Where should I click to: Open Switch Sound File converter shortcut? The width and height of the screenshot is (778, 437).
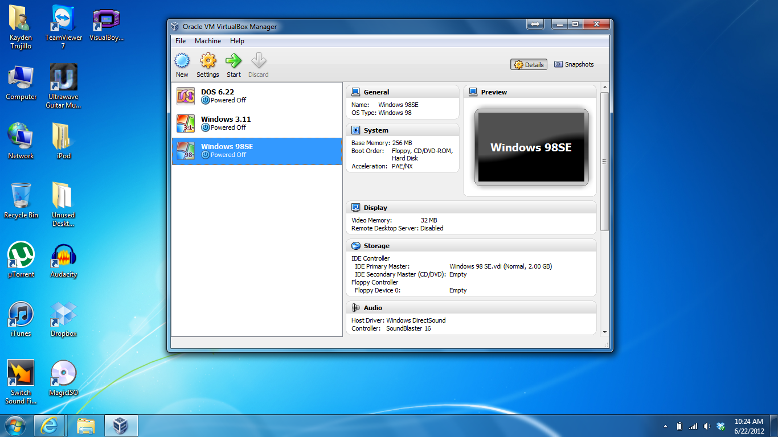21,382
